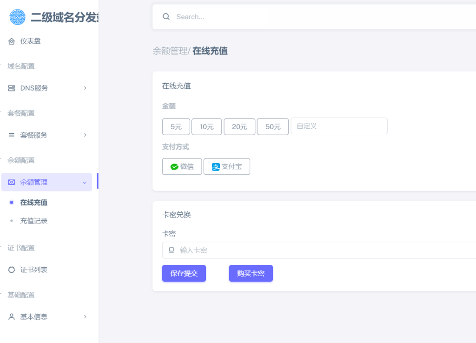The image size is (476, 343).
Task: Select the 在线充值 submenu bullet option
Action: coord(33,202)
